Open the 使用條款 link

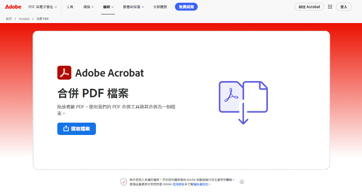pyautogui.click(x=178, y=184)
